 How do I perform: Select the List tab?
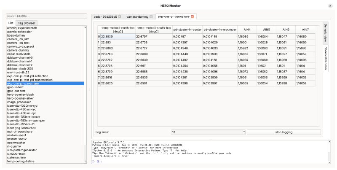pyautogui.click(x=11, y=23)
